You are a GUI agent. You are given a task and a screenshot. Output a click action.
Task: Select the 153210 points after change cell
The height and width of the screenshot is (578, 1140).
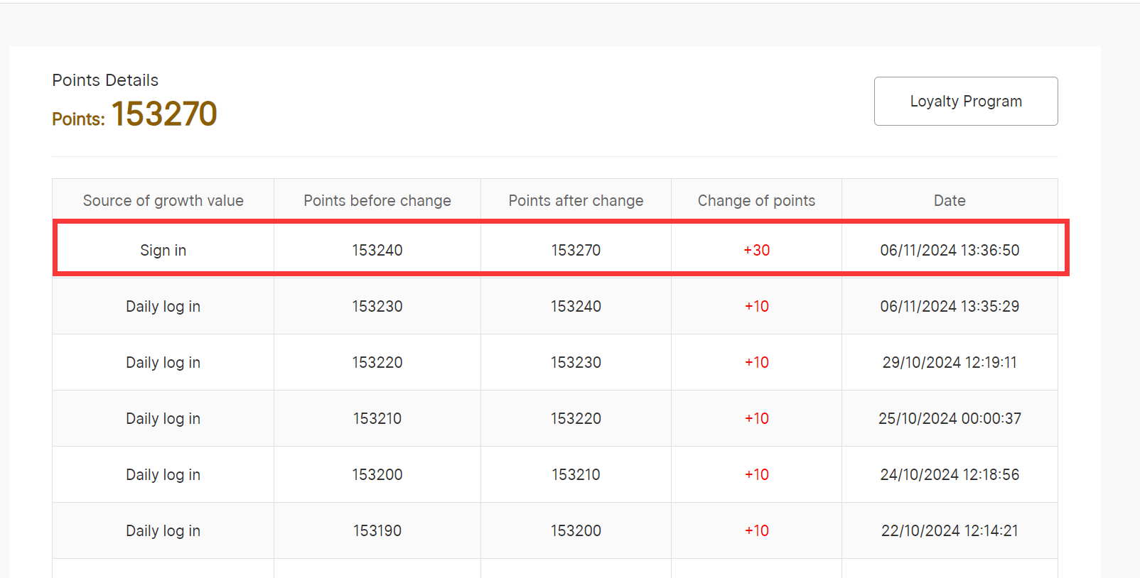[x=576, y=474]
